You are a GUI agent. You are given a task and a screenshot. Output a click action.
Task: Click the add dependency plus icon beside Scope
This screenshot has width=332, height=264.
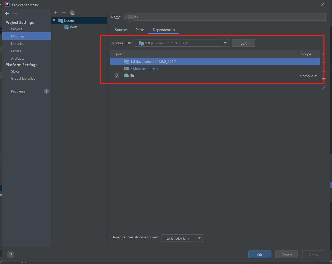tap(324, 54)
